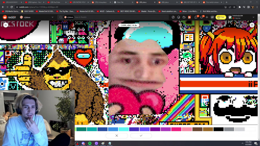Focus the Search Reddit field

coord(113,17)
